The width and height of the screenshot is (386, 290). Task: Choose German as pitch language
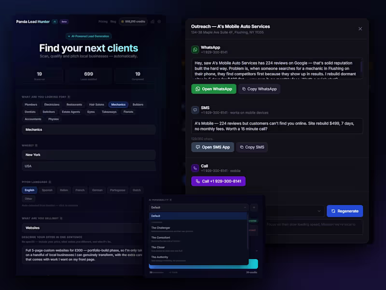(x=97, y=190)
